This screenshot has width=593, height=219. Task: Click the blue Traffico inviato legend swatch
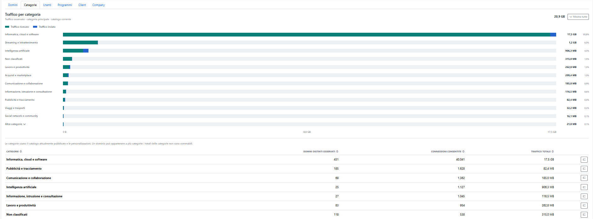point(35,27)
